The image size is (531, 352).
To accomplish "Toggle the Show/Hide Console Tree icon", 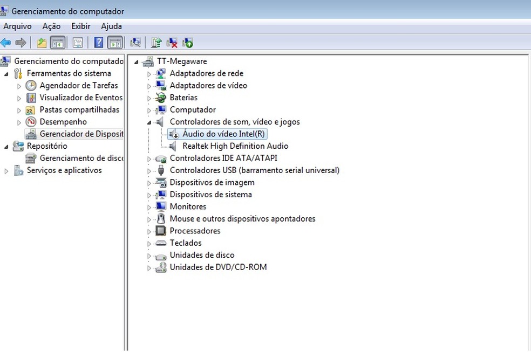I will tap(57, 43).
